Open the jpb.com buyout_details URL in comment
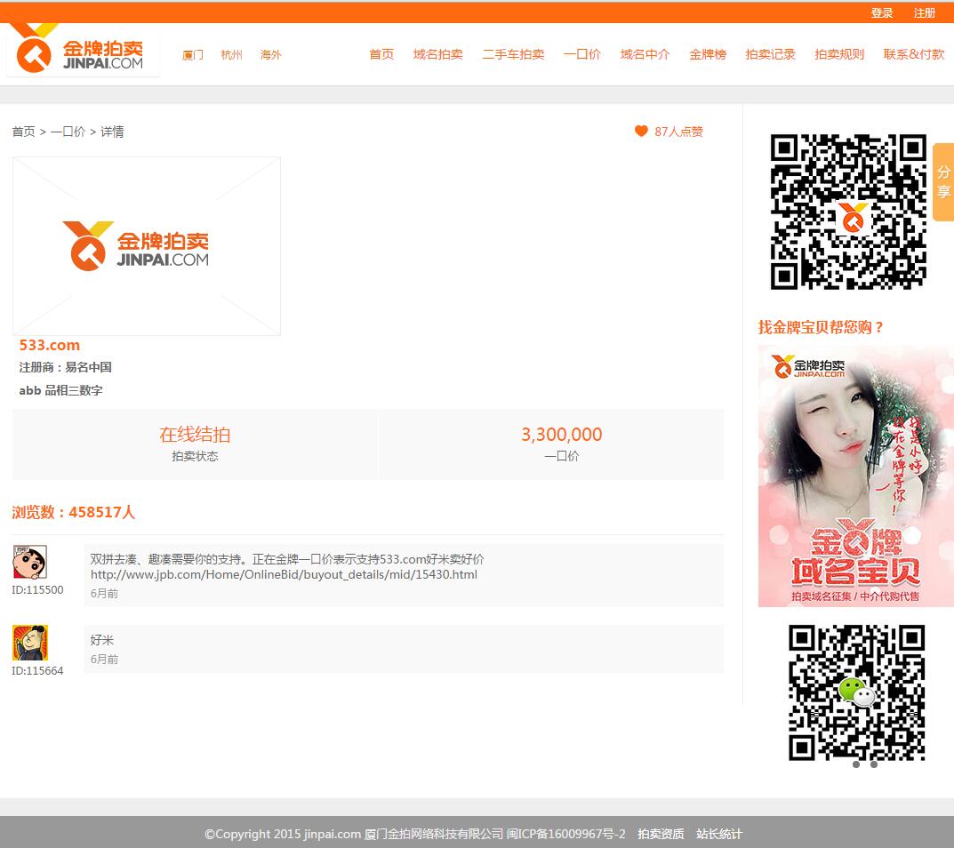 (285, 574)
